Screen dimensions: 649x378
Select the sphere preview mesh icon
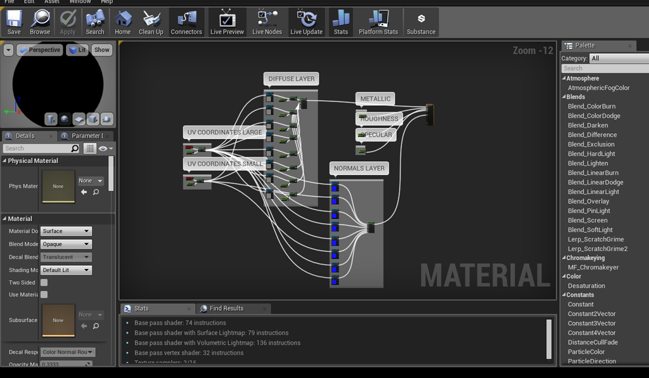pyautogui.click(x=65, y=119)
